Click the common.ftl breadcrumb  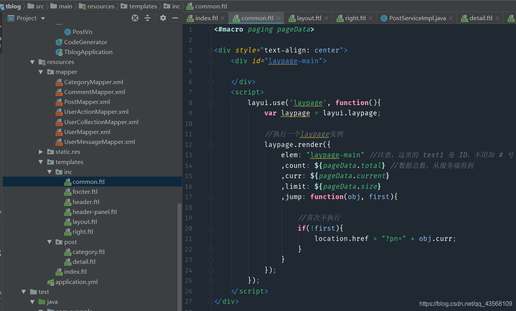207,6
